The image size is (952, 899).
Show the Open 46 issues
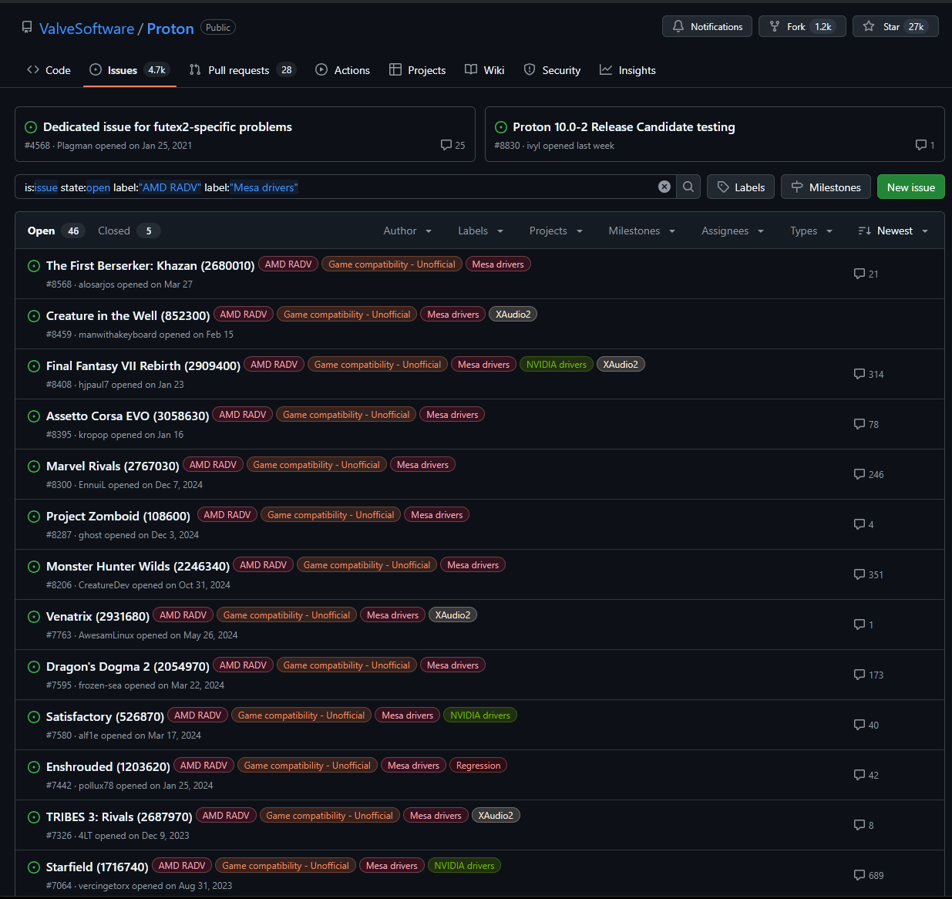coord(56,231)
